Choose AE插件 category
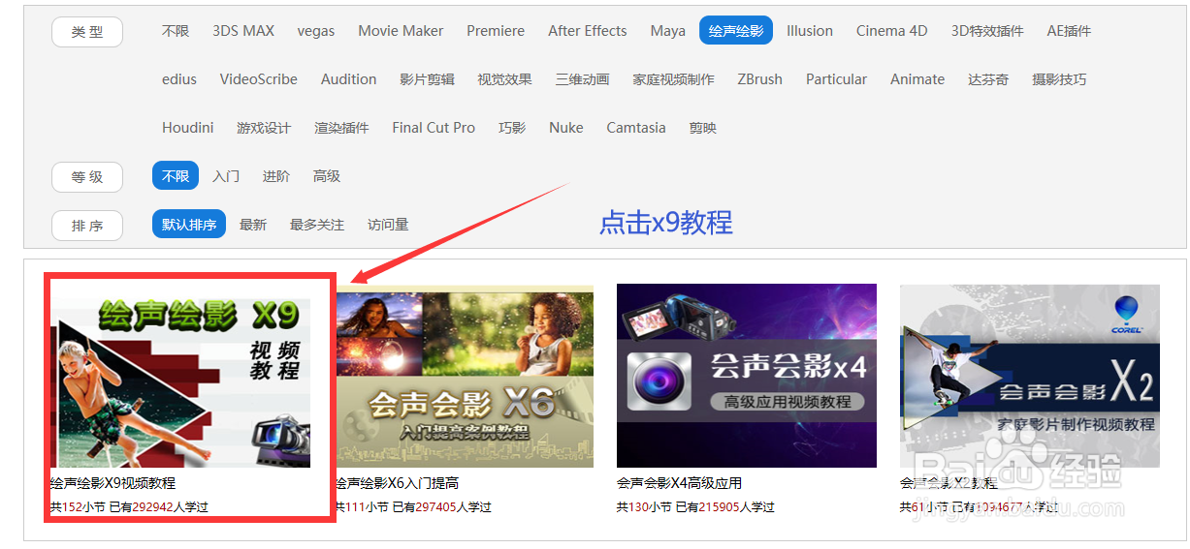The width and height of the screenshot is (1190, 549). (1069, 31)
